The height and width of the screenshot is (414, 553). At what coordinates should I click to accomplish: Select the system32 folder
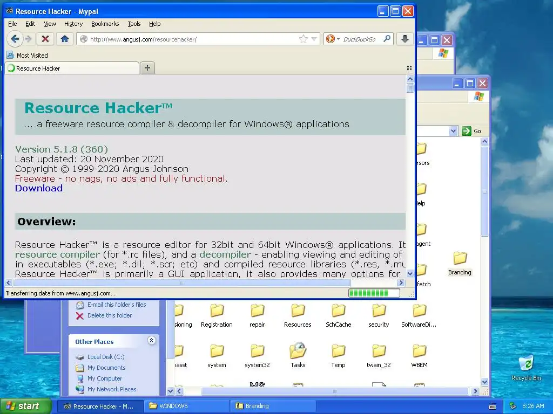pos(257,356)
